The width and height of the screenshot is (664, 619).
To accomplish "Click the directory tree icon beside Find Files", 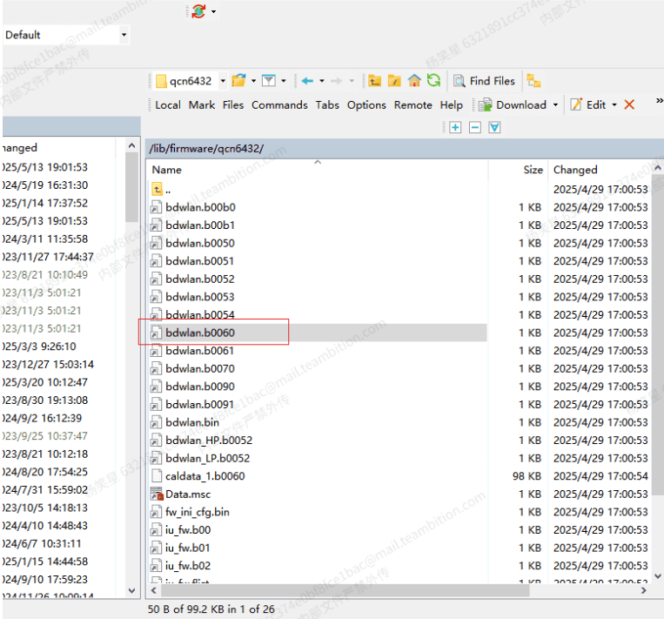I will pos(533,80).
